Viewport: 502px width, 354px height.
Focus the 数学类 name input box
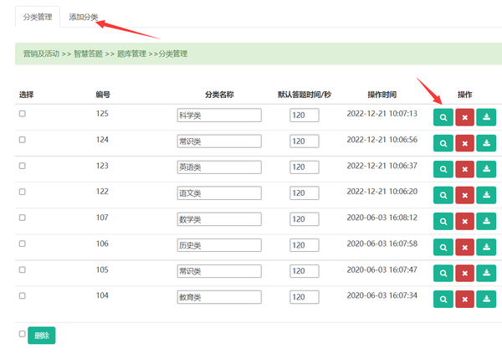[x=219, y=219]
